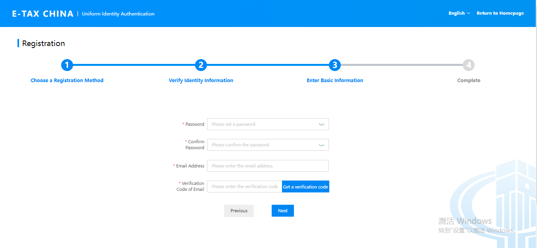Go back with the Previous button
The width and height of the screenshot is (537, 248).
(x=239, y=211)
